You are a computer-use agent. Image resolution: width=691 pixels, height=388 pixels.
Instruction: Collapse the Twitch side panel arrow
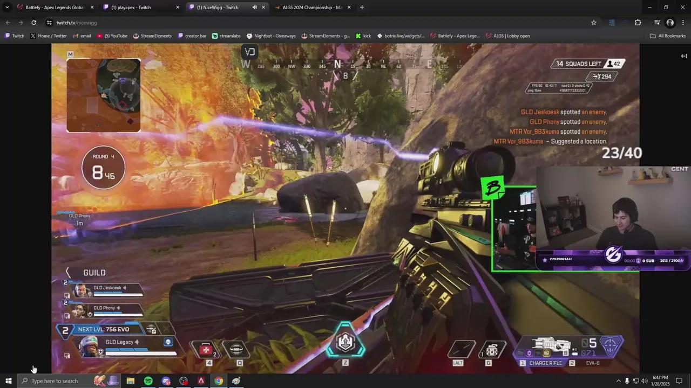(683, 56)
